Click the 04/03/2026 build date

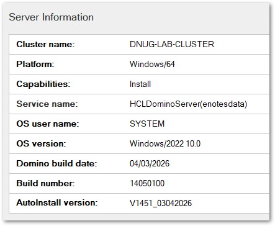150,163
